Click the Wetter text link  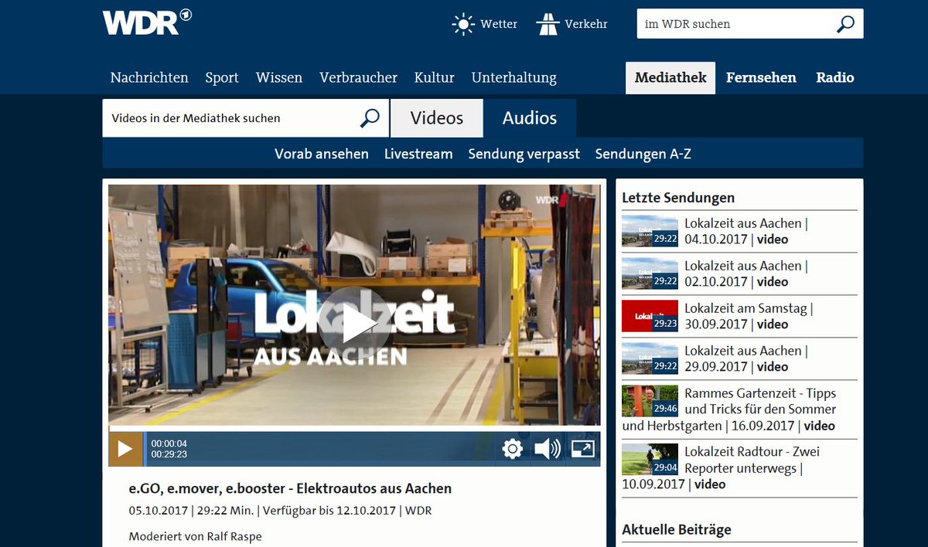499,24
